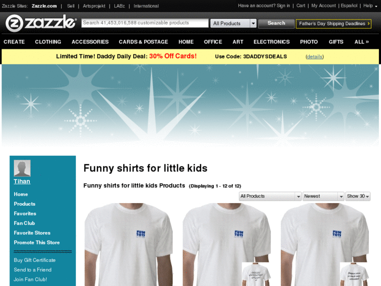Click the details link in promo bar

pyautogui.click(x=314, y=57)
